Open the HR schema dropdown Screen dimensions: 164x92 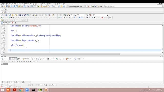(106, 15)
